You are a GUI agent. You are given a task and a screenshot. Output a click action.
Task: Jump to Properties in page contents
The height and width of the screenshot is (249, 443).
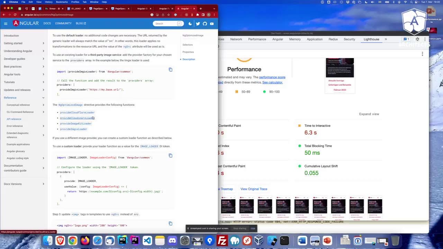[188, 52]
